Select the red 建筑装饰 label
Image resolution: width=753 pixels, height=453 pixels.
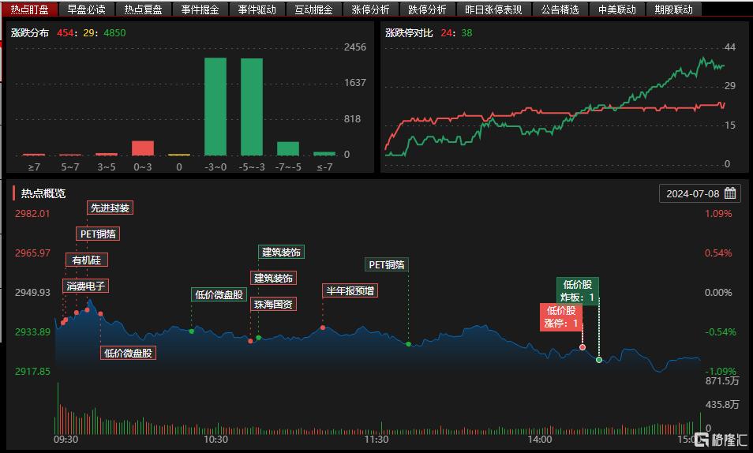[273, 278]
